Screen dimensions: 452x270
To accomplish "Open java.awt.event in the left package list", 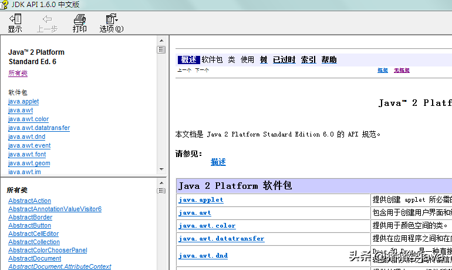I will tap(29, 145).
